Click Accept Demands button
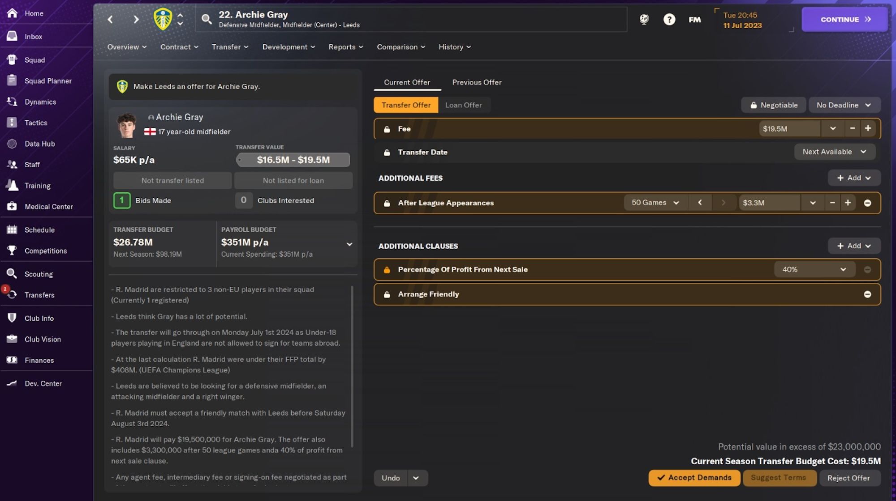The image size is (896, 501). (694, 478)
